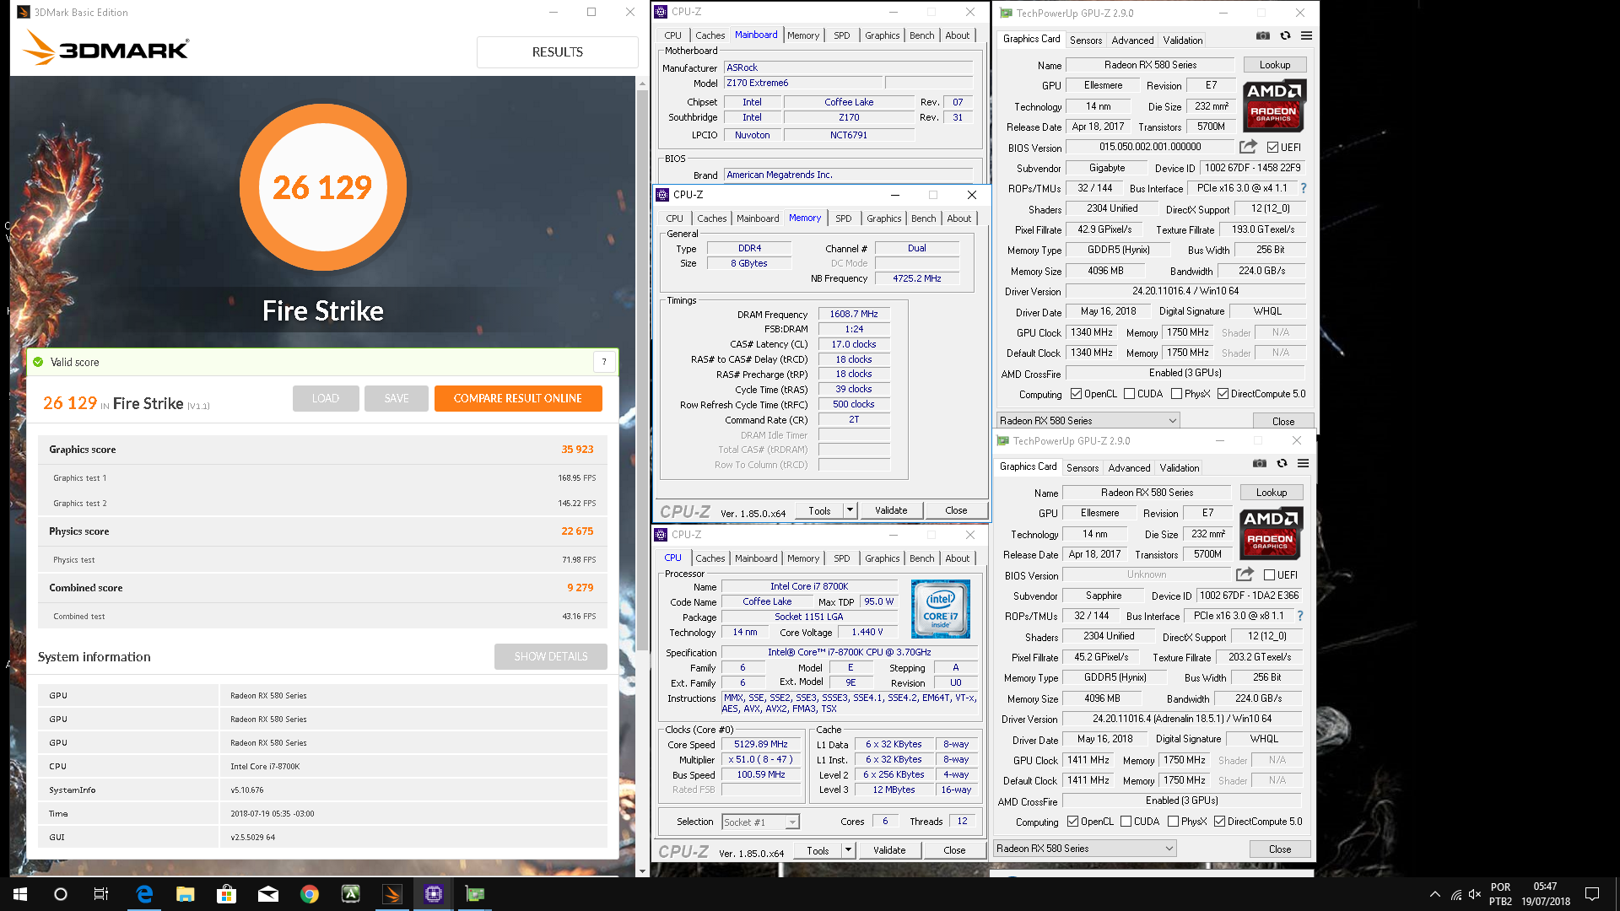Show hidden system tray icons chevron

pos(1434,894)
